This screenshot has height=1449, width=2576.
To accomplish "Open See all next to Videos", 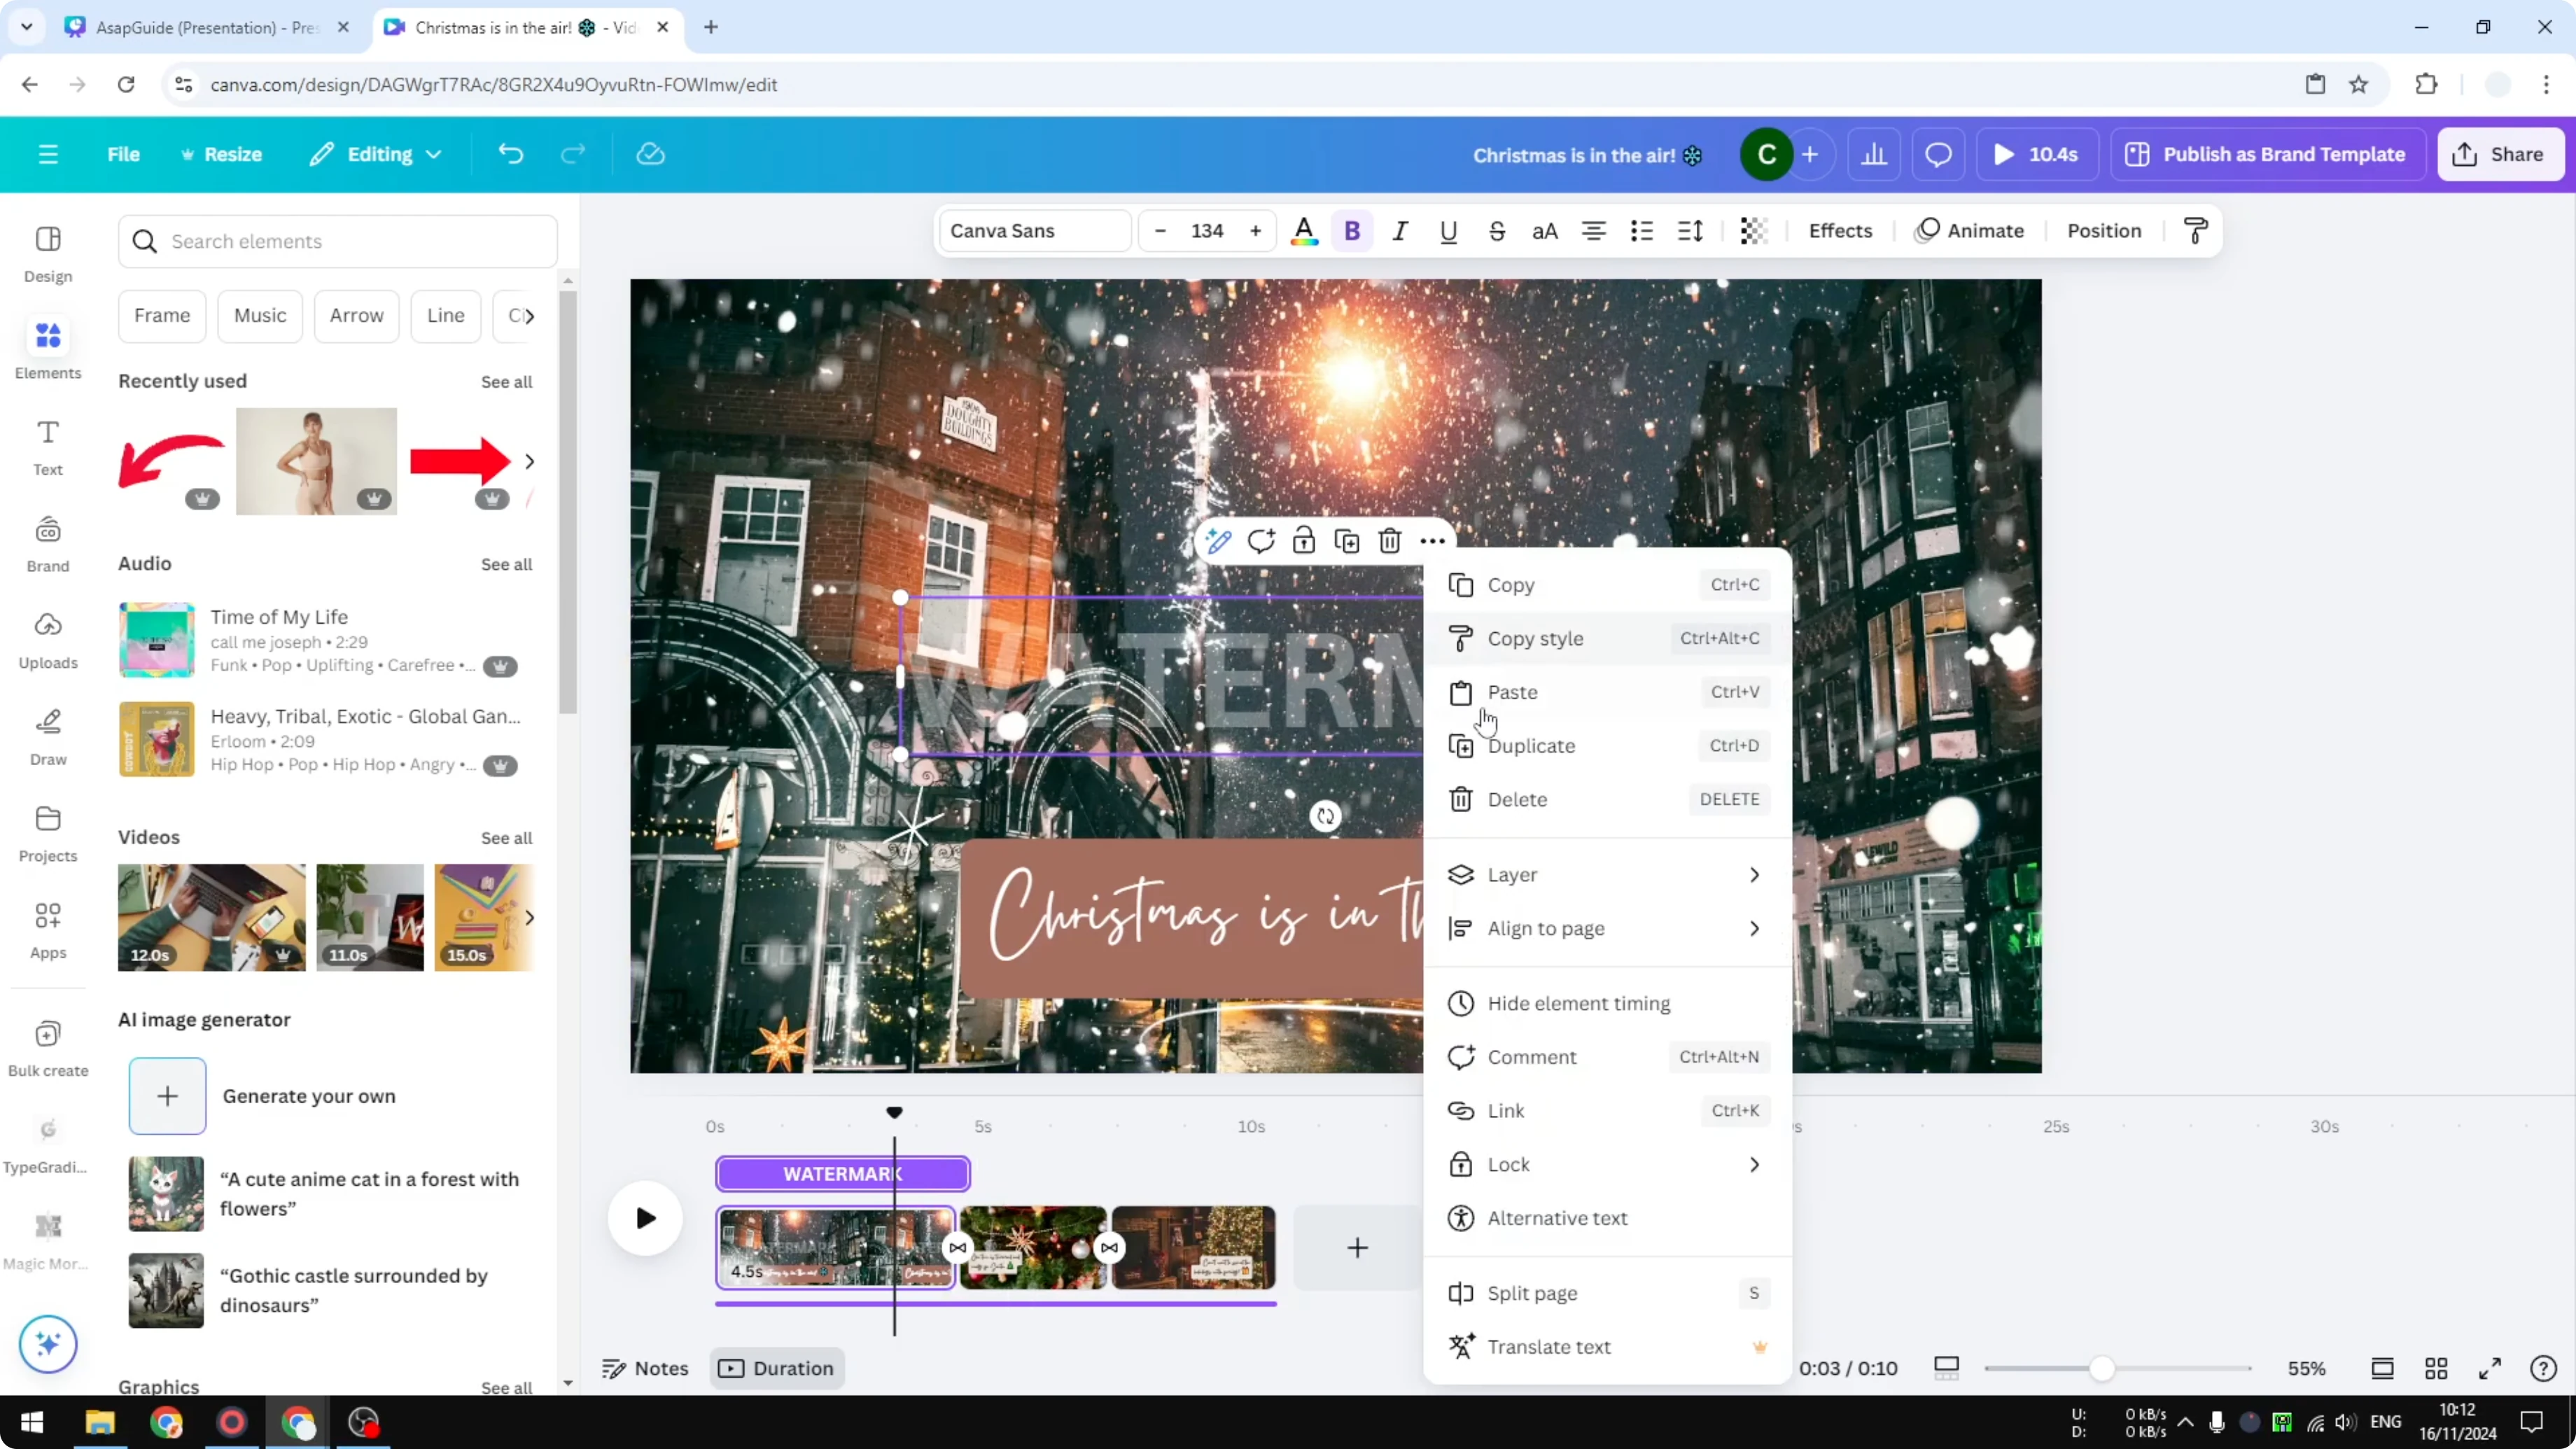I will (x=506, y=837).
